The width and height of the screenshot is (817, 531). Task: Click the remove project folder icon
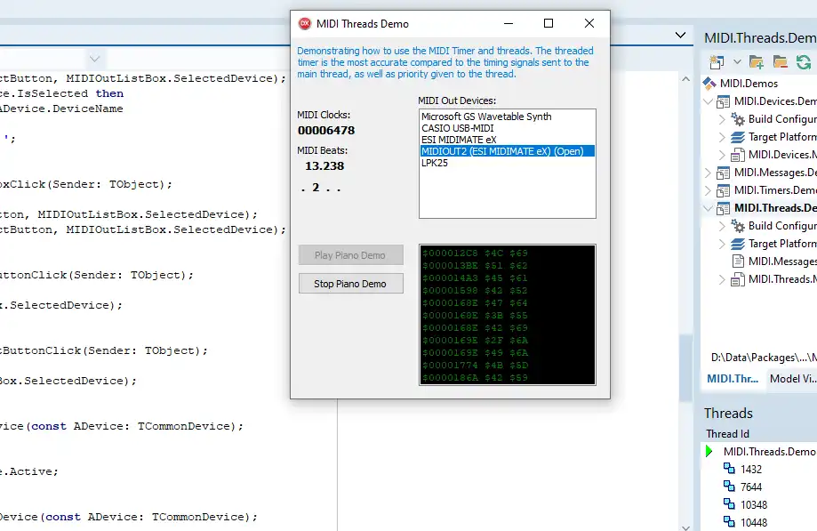pos(780,62)
